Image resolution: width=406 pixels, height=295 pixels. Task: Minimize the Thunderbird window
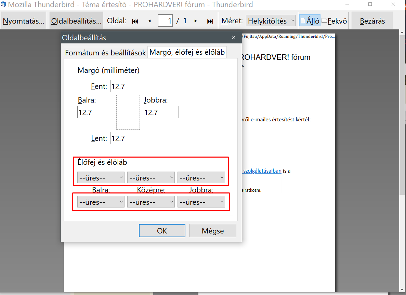(x=347, y=4)
